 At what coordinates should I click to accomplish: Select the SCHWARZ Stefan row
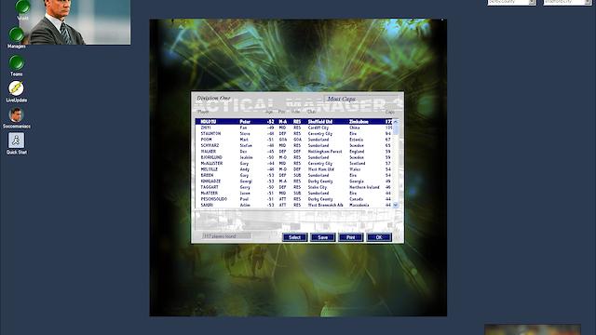[x=294, y=145]
